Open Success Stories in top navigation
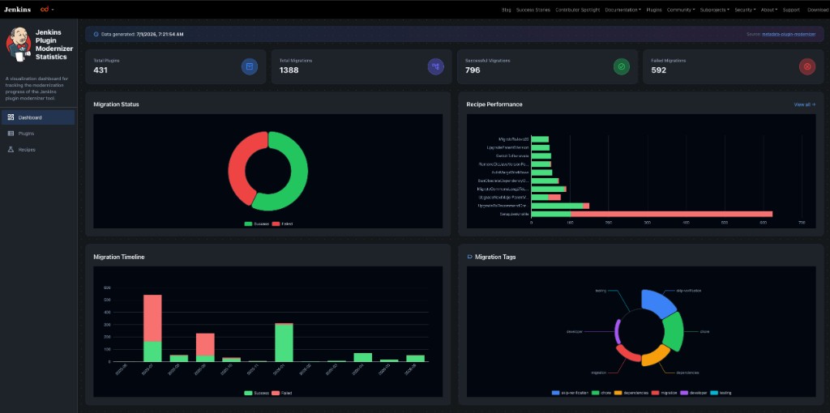830x413 pixels. [x=533, y=10]
